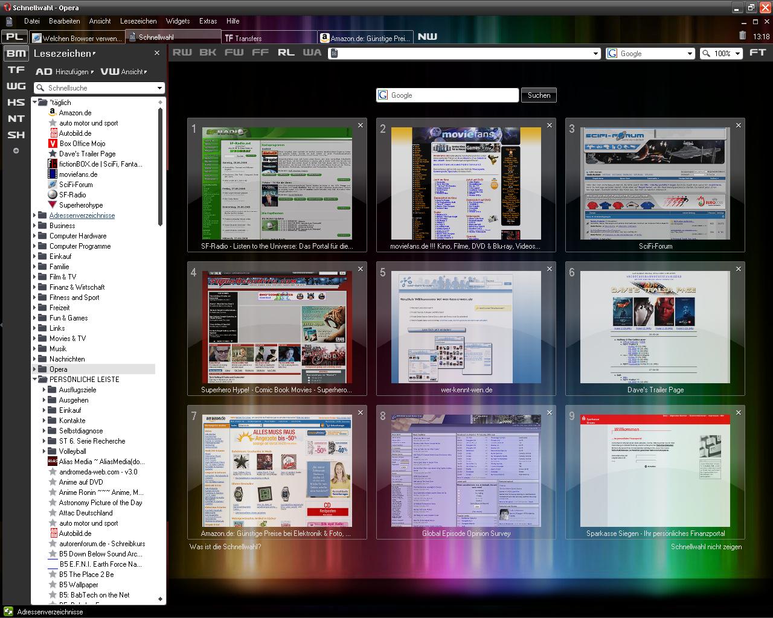This screenshot has width=773, height=618.
Task: Click the RL reload toolbar icon
Action: point(286,53)
